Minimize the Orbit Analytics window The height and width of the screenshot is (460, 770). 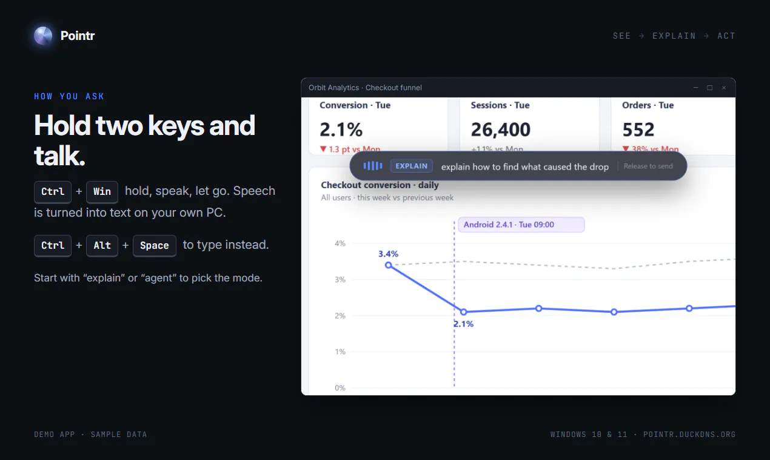(x=695, y=88)
